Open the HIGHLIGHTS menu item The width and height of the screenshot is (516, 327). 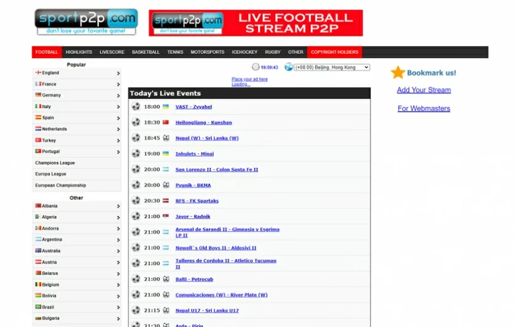point(79,52)
